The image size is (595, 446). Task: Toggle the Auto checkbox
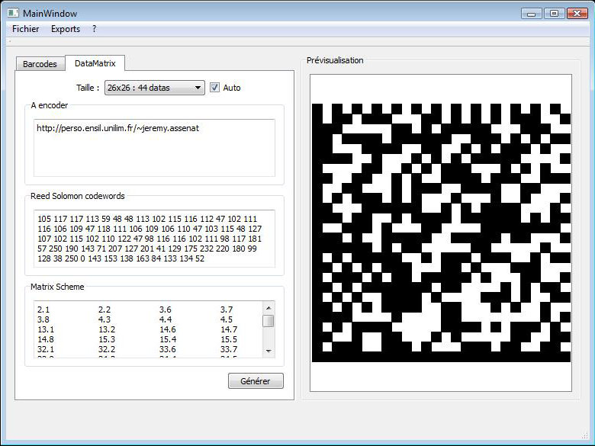coord(215,88)
